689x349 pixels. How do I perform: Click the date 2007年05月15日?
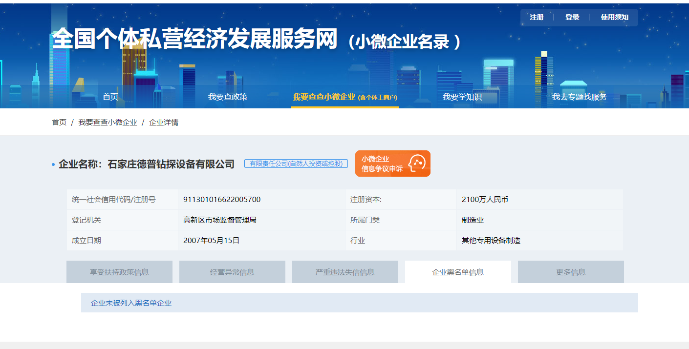[x=211, y=241]
